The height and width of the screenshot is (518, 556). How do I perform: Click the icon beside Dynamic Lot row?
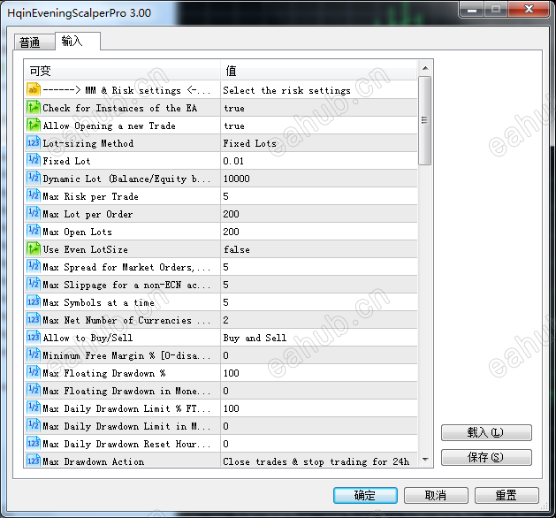click(x=34, y=179)
